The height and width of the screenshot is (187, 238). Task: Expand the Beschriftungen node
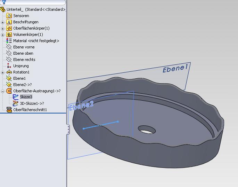[2, 22]
